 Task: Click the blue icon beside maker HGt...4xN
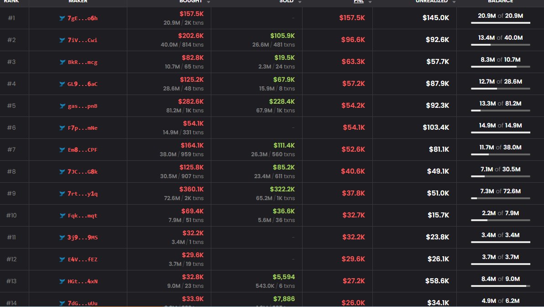pos(63,281)
